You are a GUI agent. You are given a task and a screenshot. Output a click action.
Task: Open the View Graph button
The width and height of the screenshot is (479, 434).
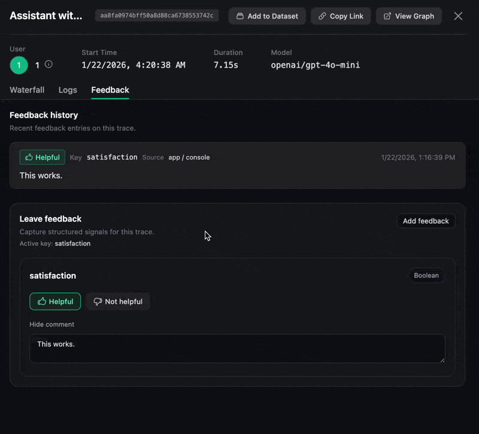click(409, 16)
